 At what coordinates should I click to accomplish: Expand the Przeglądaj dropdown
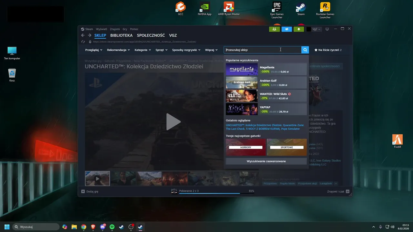[94, 50]
